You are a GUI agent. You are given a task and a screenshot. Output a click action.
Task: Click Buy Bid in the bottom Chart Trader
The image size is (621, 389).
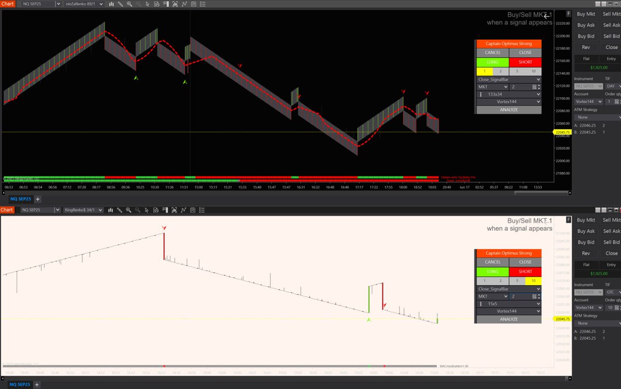click(x=586, y=242)
